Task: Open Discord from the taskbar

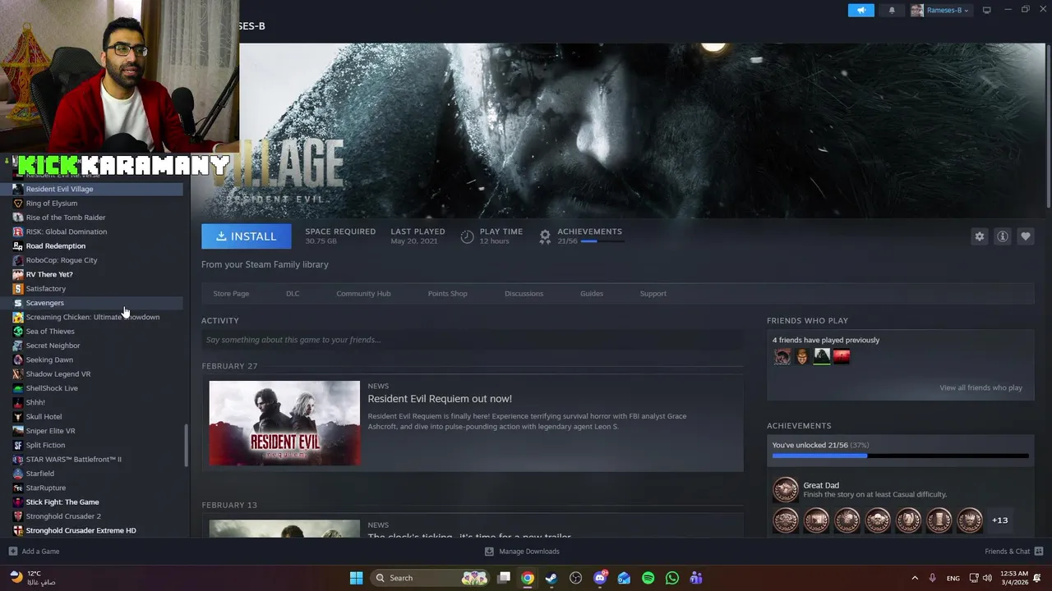Action: click(x=600, y=578)
